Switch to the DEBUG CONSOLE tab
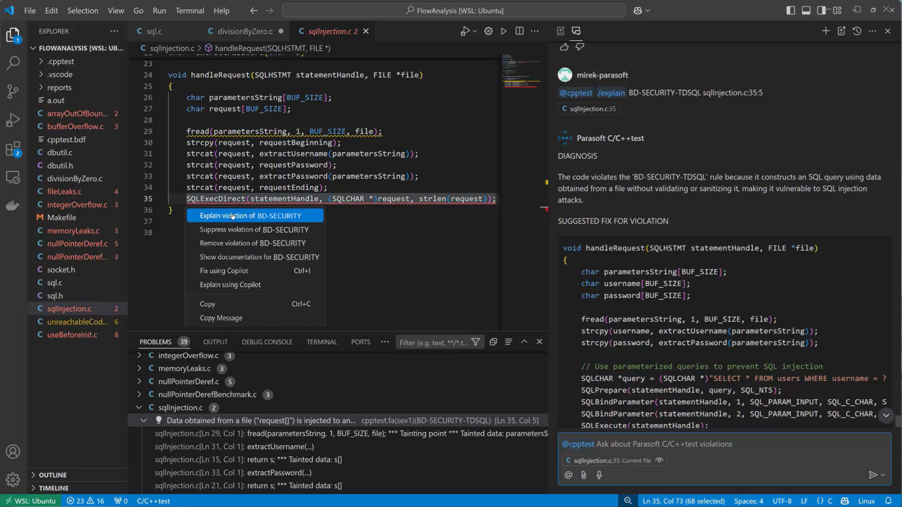 pyautogui.click(x=267, y=342)
